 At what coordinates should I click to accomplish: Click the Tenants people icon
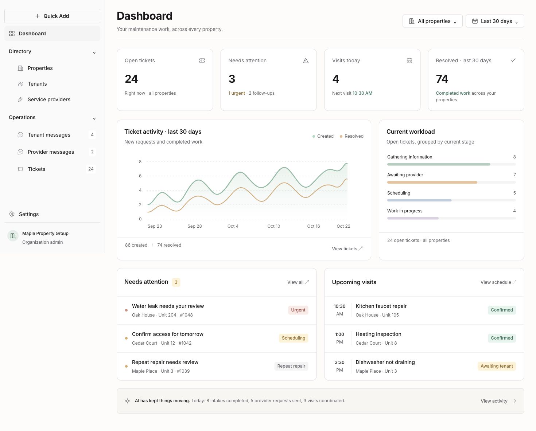(20, 84)
